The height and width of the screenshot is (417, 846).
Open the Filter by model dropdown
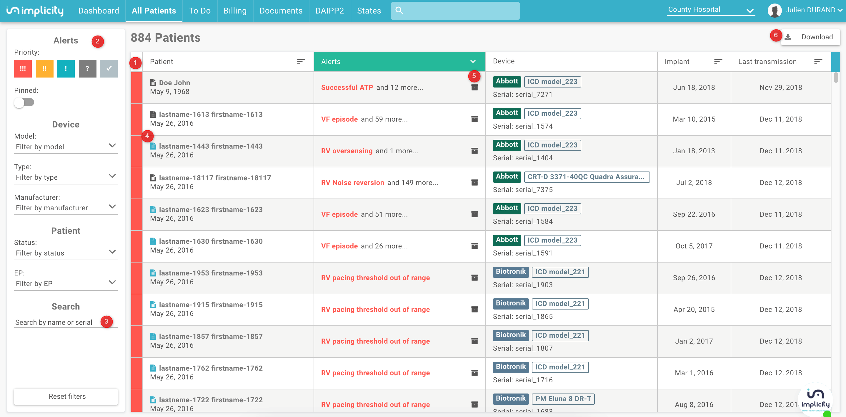pyautogui.click(x=66, y=147)
